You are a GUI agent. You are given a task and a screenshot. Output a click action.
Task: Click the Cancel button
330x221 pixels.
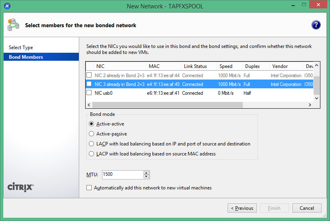(307, 208)
